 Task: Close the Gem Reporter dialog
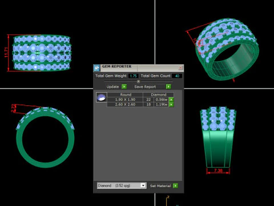point(180,68)
